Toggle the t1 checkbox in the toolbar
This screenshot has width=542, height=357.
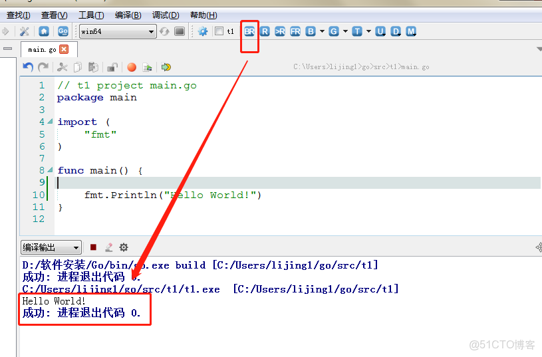219,31
